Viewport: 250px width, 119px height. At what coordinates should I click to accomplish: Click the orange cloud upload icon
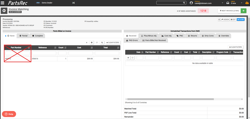[247, 3]
